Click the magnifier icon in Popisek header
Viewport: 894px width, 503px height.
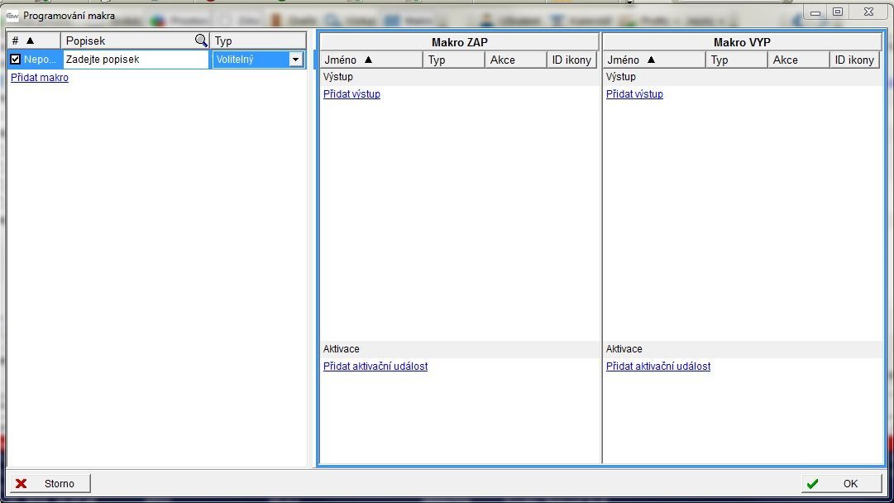pyautogui.click(x=201, y=41)
